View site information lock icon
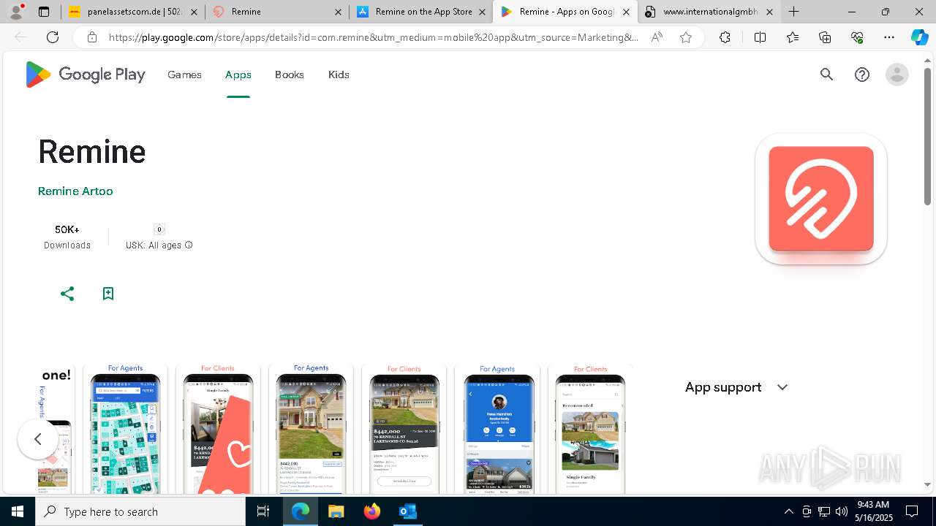 pyautogui.click(x=91, y=37)
